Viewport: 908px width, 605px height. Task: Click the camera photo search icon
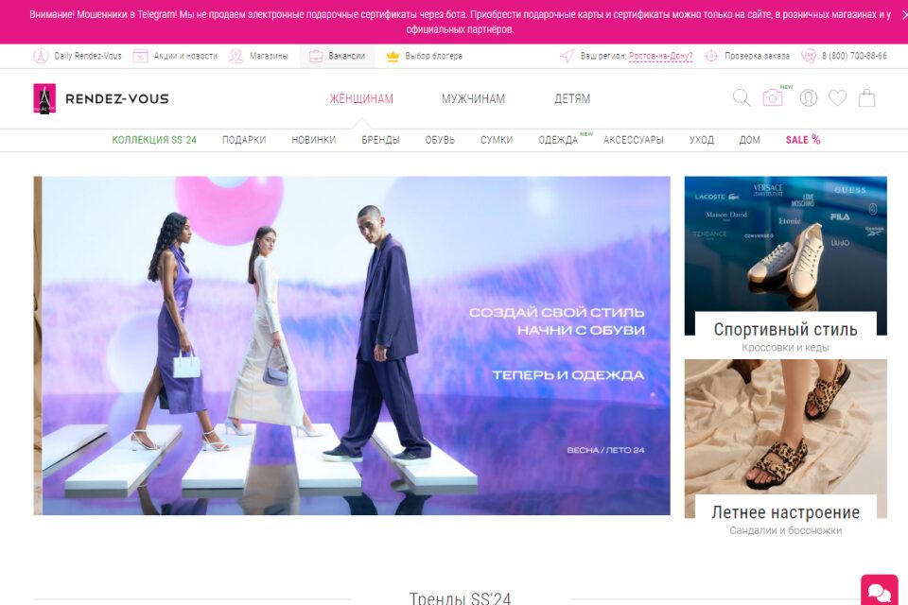point(773,98)
